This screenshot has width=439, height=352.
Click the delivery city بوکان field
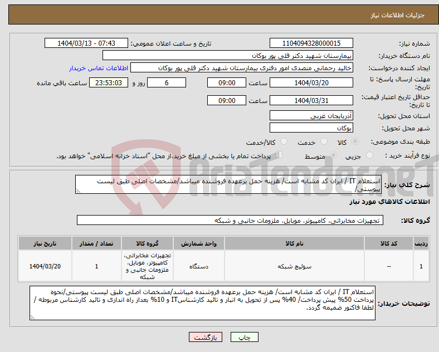[x=311, y=128]
